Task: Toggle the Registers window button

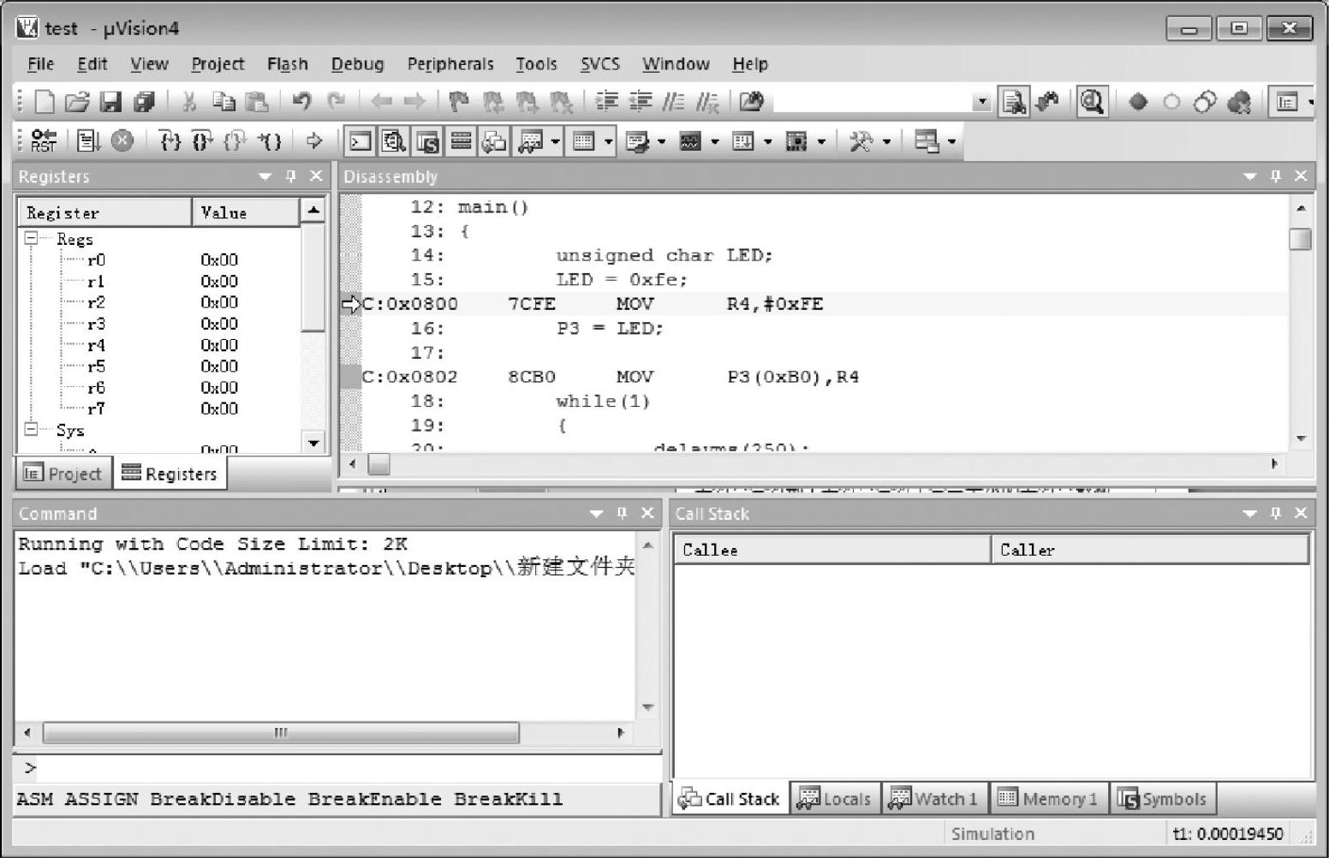Action: tap(461, 141)
